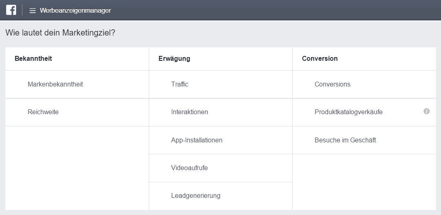Choose the Produktkatalogverkäufe objective

(348, 112)
